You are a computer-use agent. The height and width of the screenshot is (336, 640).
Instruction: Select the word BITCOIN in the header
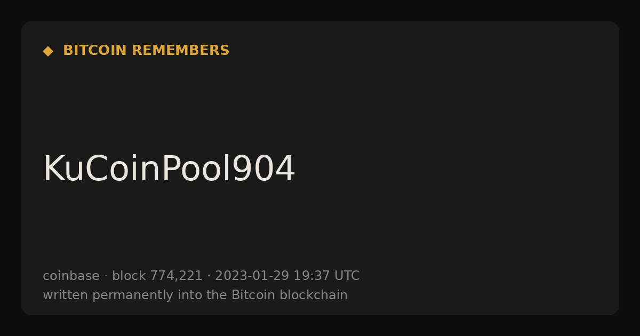[95, 51]
